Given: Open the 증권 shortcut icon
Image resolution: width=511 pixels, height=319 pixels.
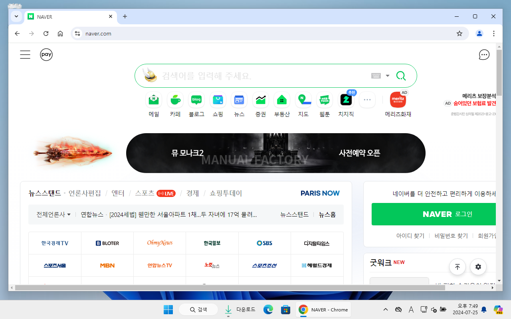Looking at the screenshot, I should [x=261, y=100].
